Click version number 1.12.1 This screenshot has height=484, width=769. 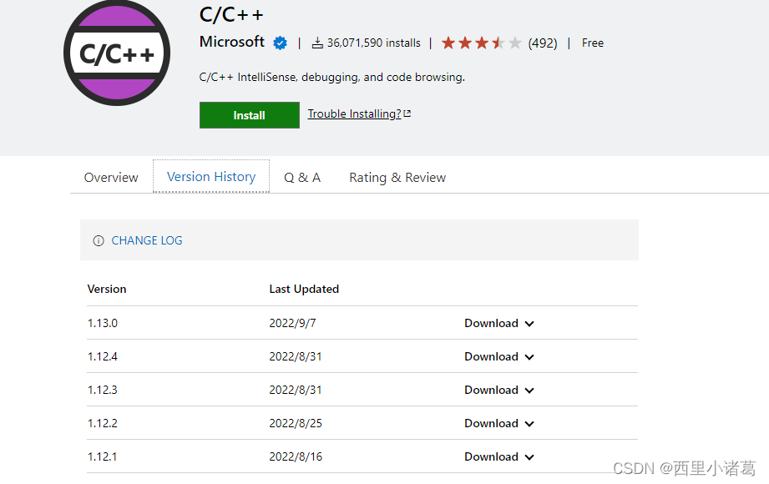[103, 456]
